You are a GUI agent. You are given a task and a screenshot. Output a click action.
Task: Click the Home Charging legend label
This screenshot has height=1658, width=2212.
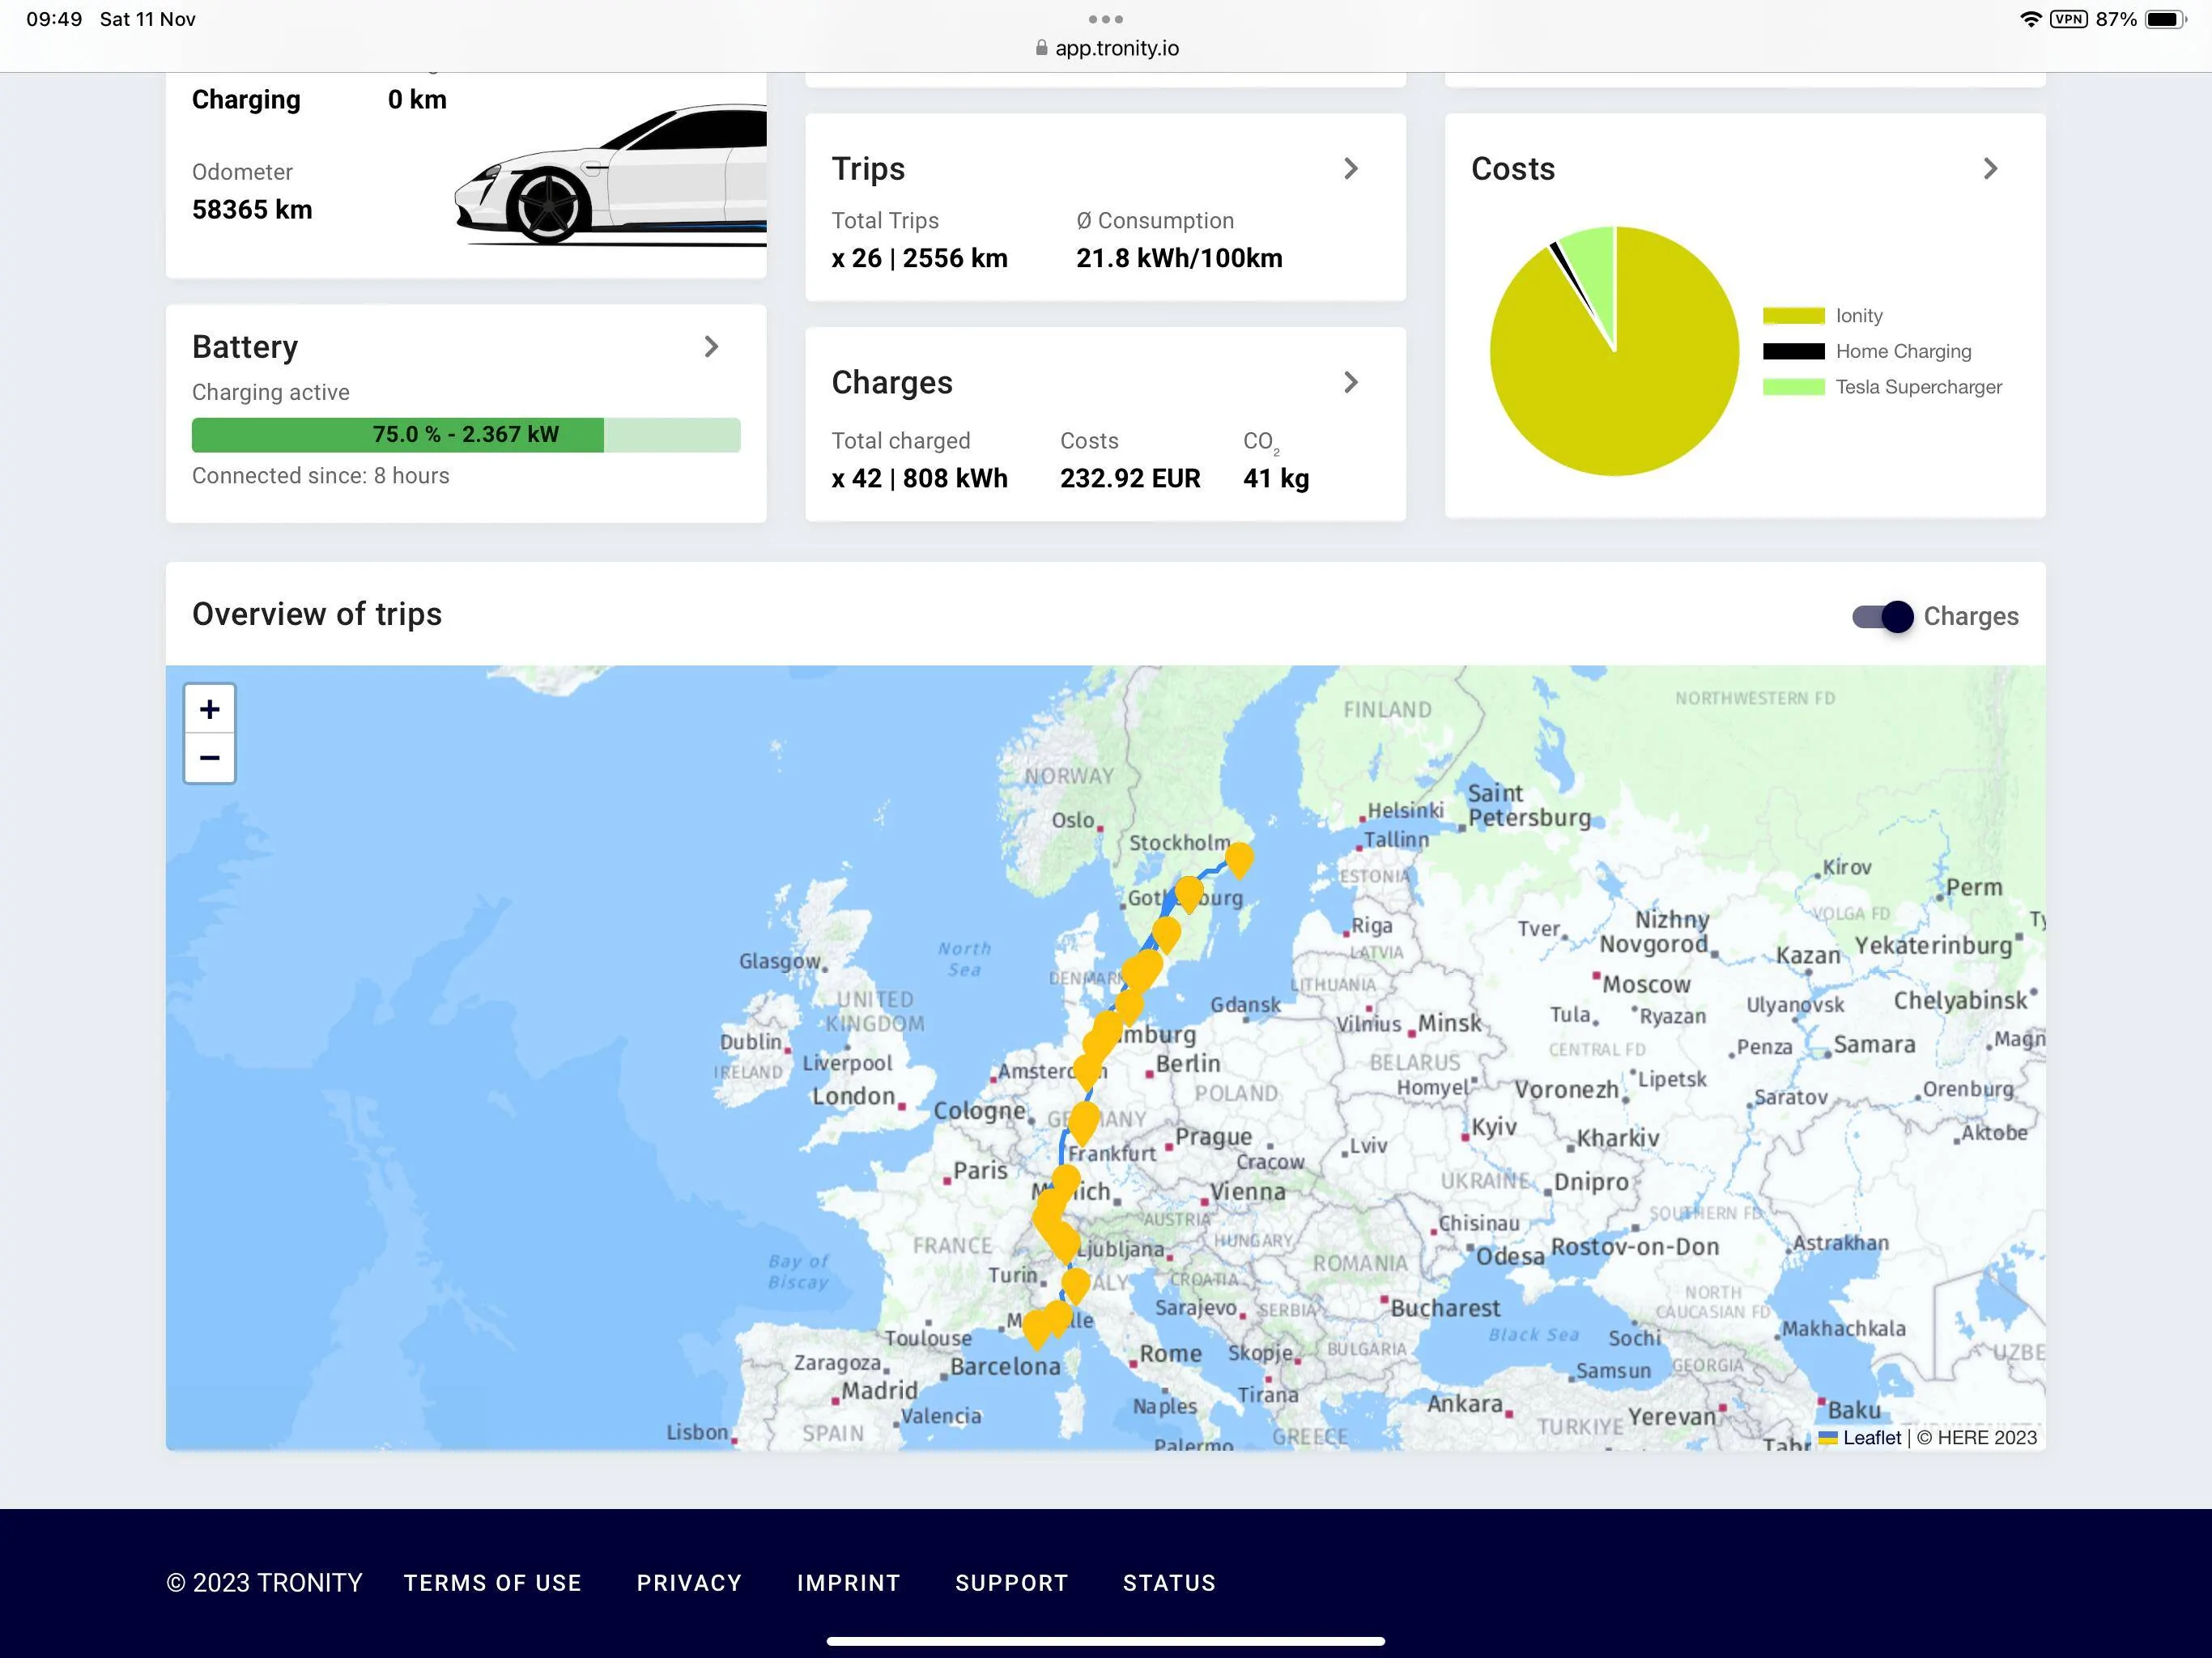tap(1904, 352)
